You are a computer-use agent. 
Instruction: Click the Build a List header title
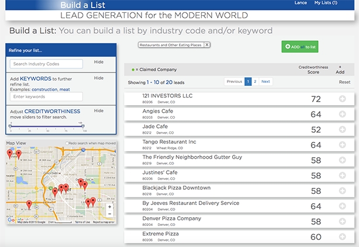tap(82, 5)
